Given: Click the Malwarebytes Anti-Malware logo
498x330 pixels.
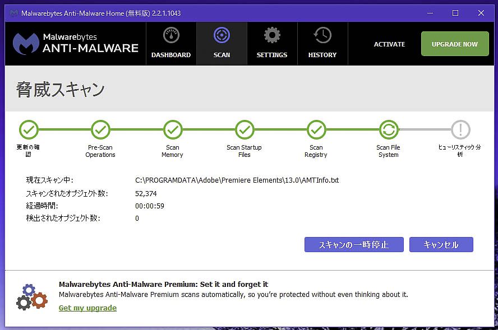Looking at the screenshot, I should [76, 44].
